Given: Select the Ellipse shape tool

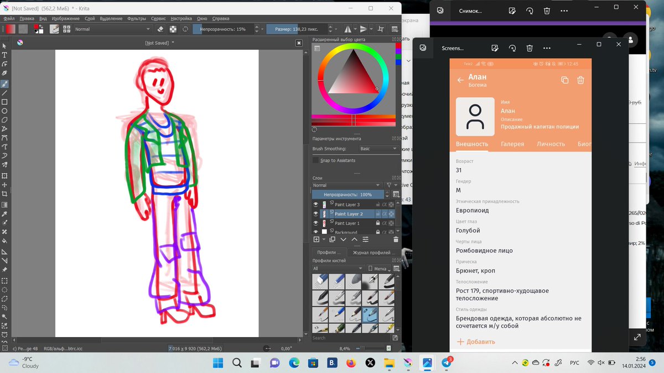Looking at the screenshot, I should [4, 111].
